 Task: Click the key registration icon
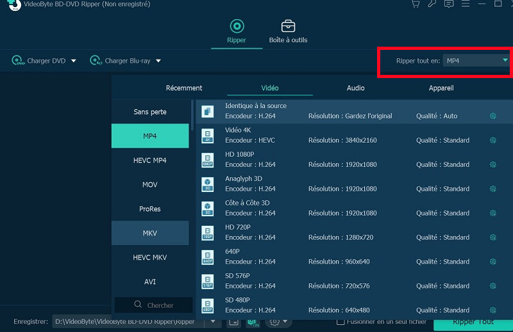(x=432, y=4)
